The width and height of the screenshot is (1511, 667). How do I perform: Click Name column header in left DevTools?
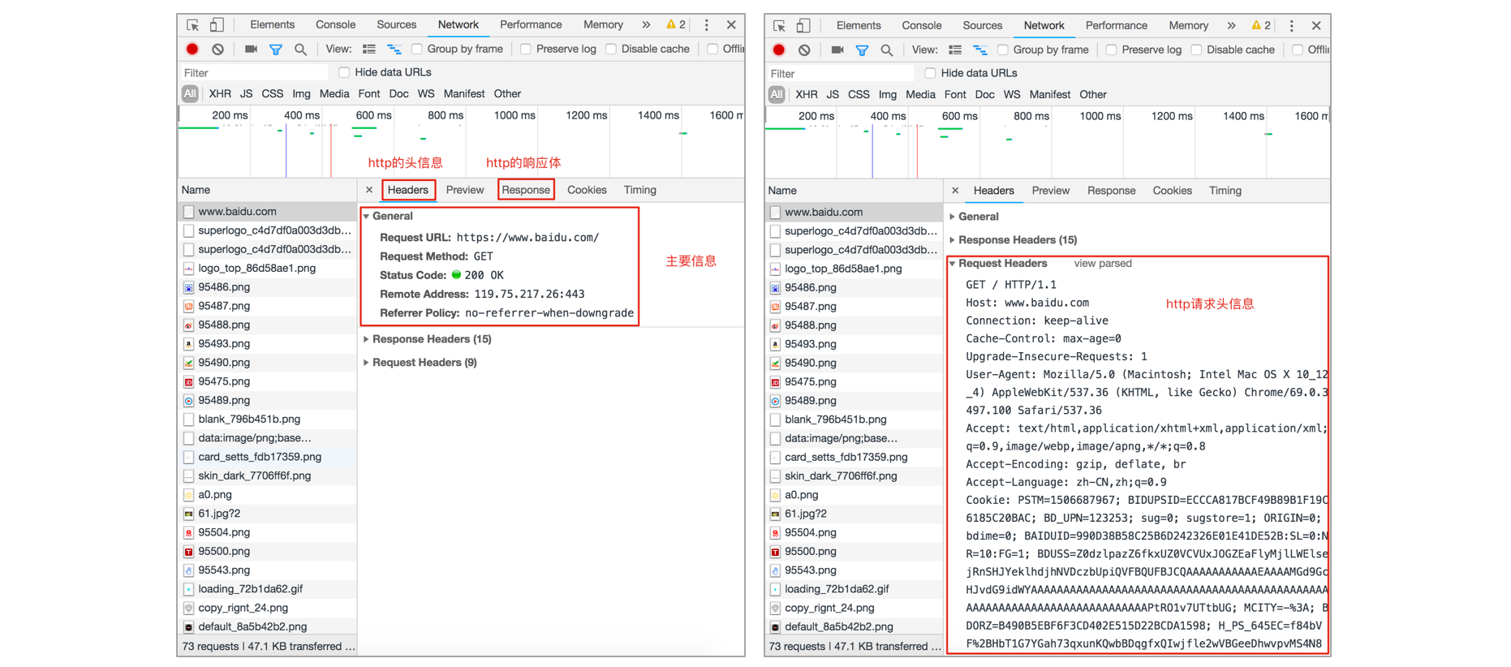[x=267, y=190]
